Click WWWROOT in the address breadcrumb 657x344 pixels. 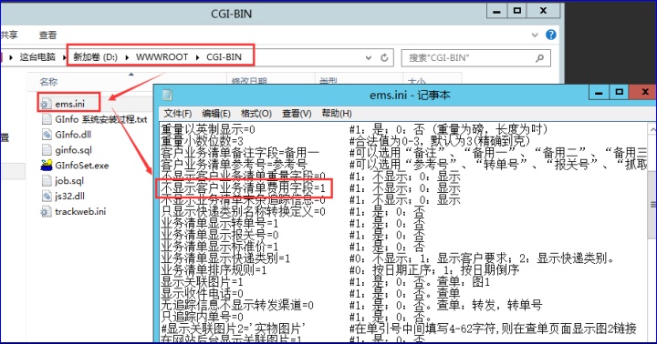click(x=162, y=57)
